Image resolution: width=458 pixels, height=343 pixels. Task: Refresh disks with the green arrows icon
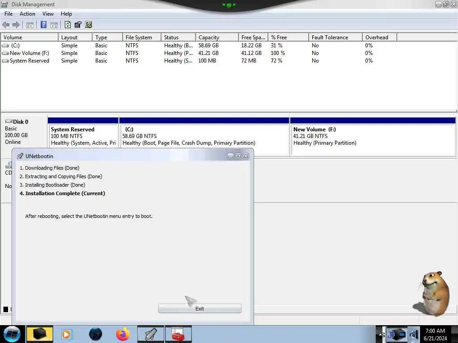point(68,25)
